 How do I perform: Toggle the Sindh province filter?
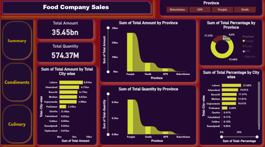click(x=245, y=10)
